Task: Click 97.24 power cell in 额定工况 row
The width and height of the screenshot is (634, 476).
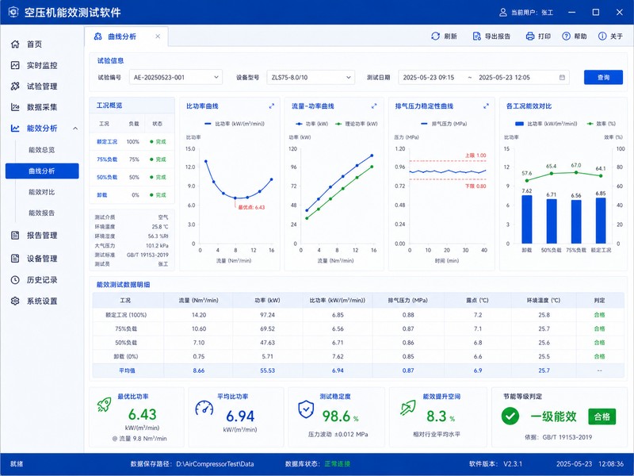Action: point(267,315)
